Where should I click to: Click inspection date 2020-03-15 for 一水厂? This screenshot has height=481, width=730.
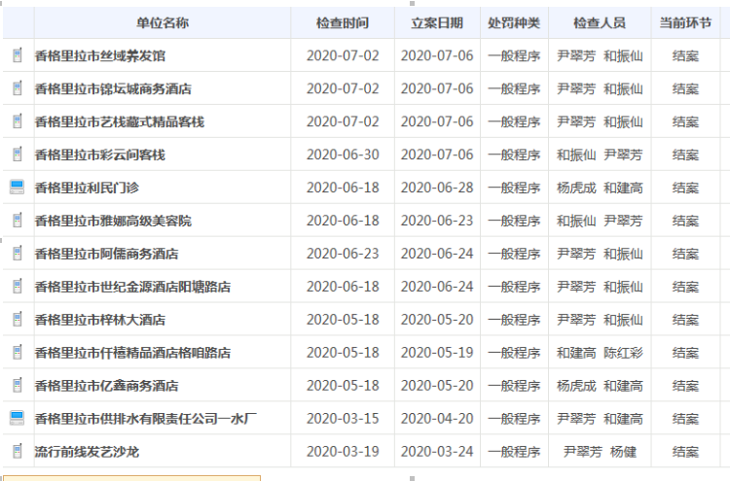(x=343, y=419)
